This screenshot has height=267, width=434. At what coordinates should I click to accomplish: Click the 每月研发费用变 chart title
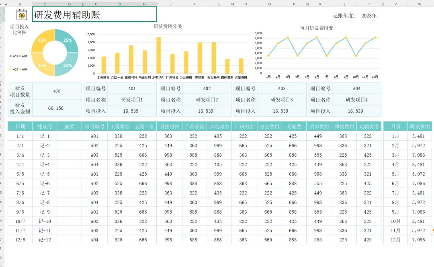click(317, 28)
